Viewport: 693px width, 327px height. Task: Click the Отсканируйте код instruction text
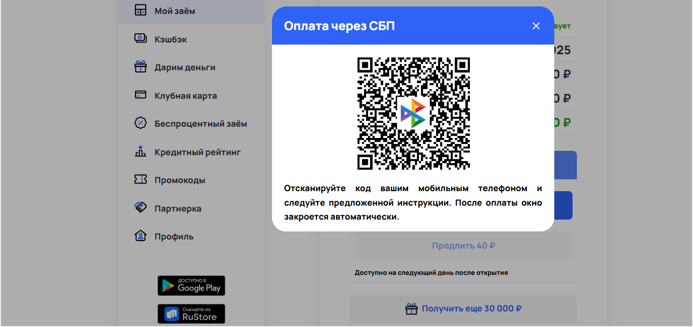pos(413,203)
